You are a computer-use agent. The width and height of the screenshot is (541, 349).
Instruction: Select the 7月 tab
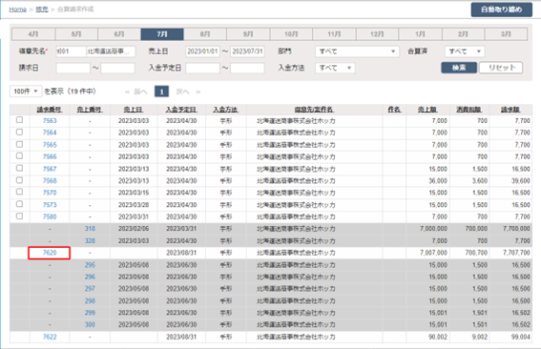[x=162, y=34]
